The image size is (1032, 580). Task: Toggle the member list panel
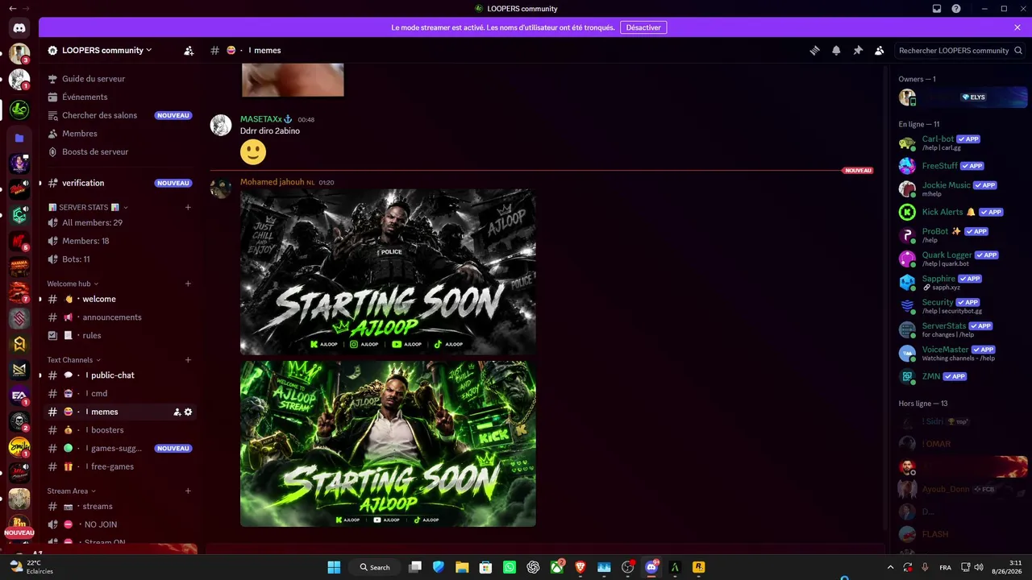coord(880,50)
